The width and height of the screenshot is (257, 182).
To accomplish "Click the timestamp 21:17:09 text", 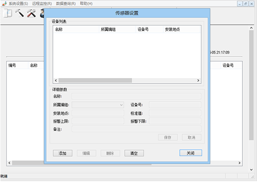I will coord(223,53).
